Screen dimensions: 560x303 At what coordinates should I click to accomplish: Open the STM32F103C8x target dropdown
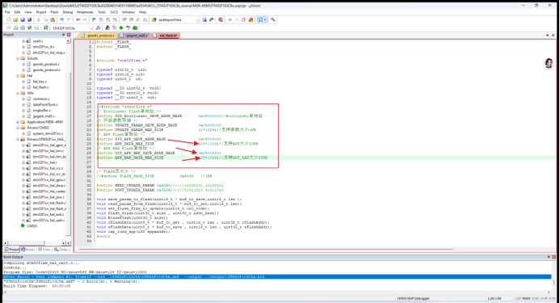(x=91, y=27)
